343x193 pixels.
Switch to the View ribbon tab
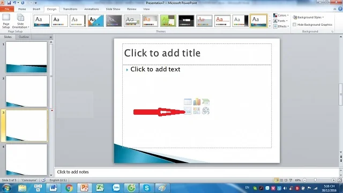(146, 9)
